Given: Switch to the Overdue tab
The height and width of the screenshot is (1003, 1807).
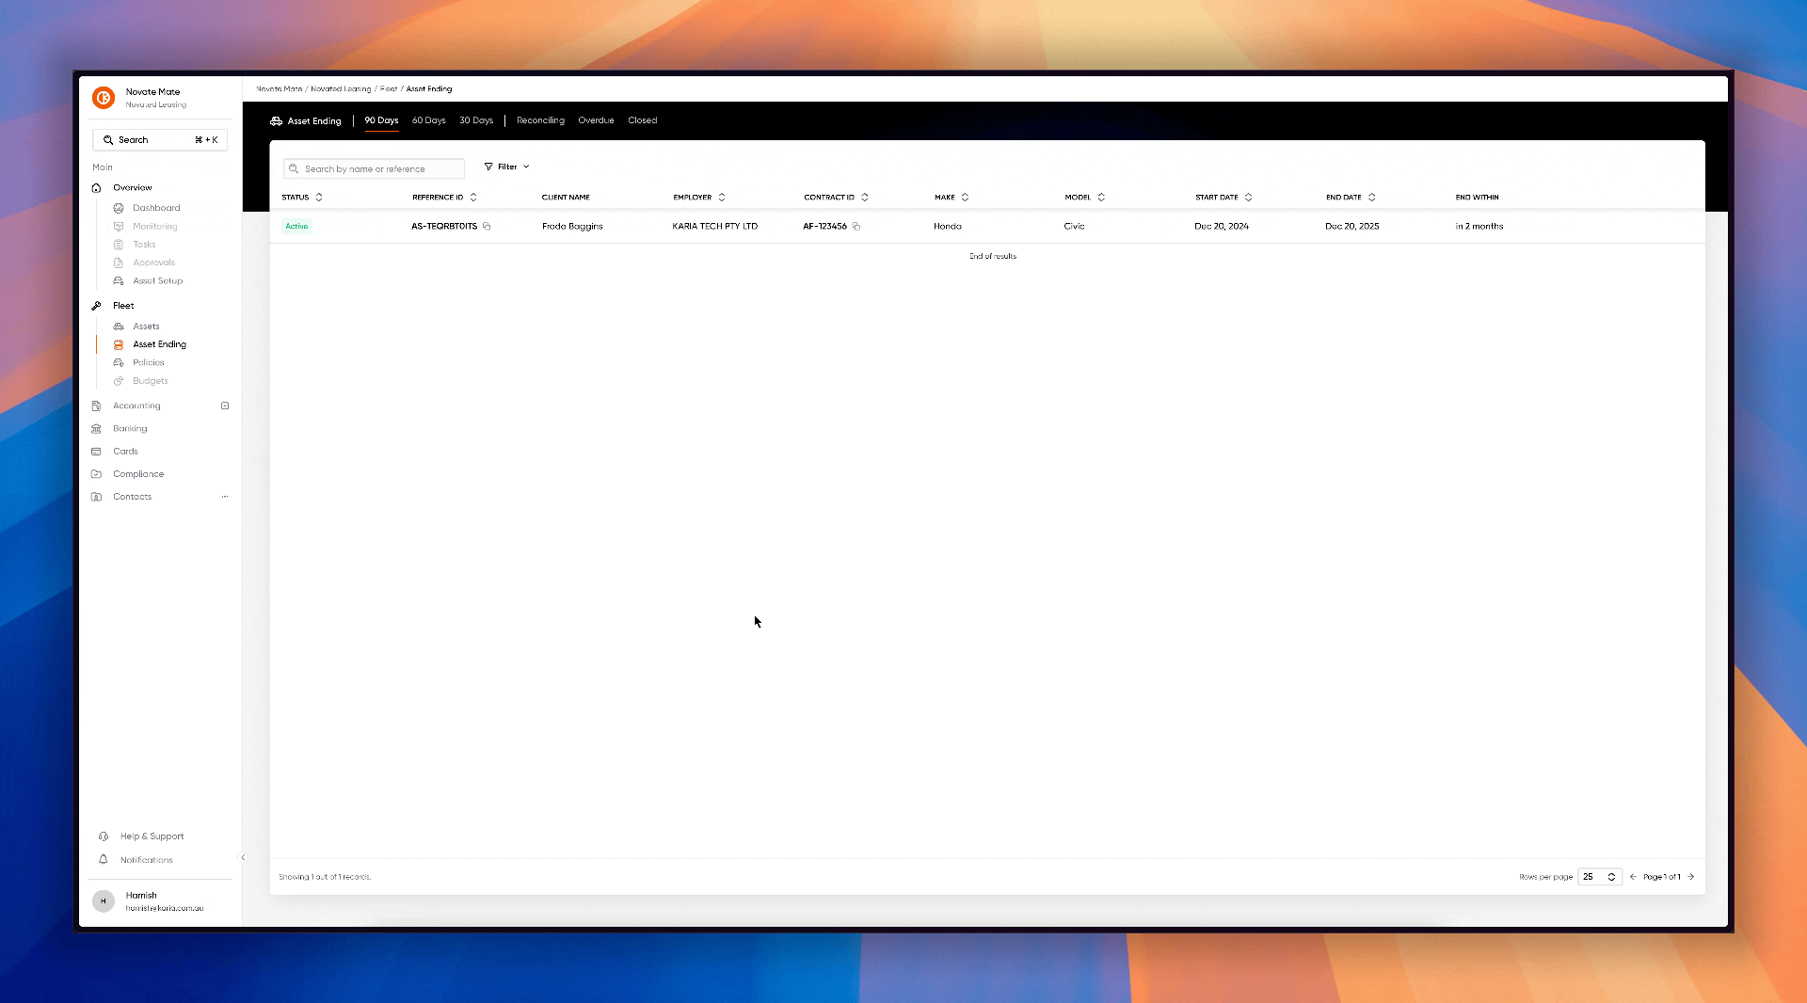Looking at the screenshot, I should pos(596,120).
